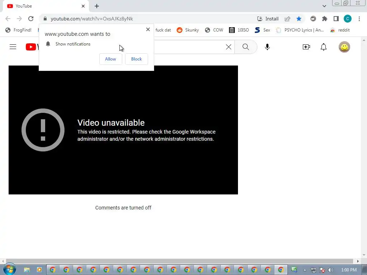Click the round extension icon left of the puzzle icon
This screenshot has width=367, height=275.
point(313,19)
